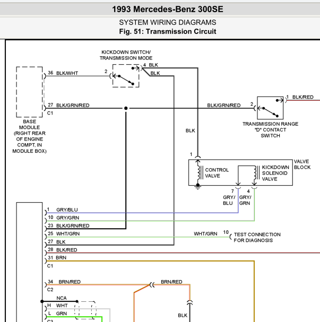Click the "CONTROL VALVE" label

point(217,173)
